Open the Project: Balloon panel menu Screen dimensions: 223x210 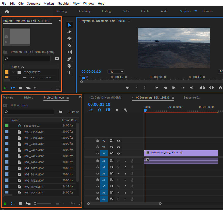68,97
